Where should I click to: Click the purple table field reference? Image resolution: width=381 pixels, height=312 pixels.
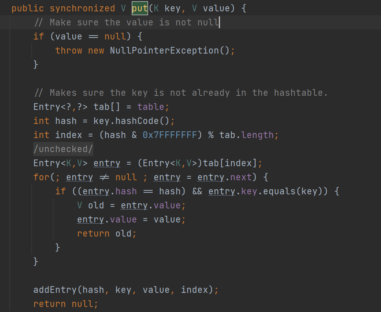[153, 107]
